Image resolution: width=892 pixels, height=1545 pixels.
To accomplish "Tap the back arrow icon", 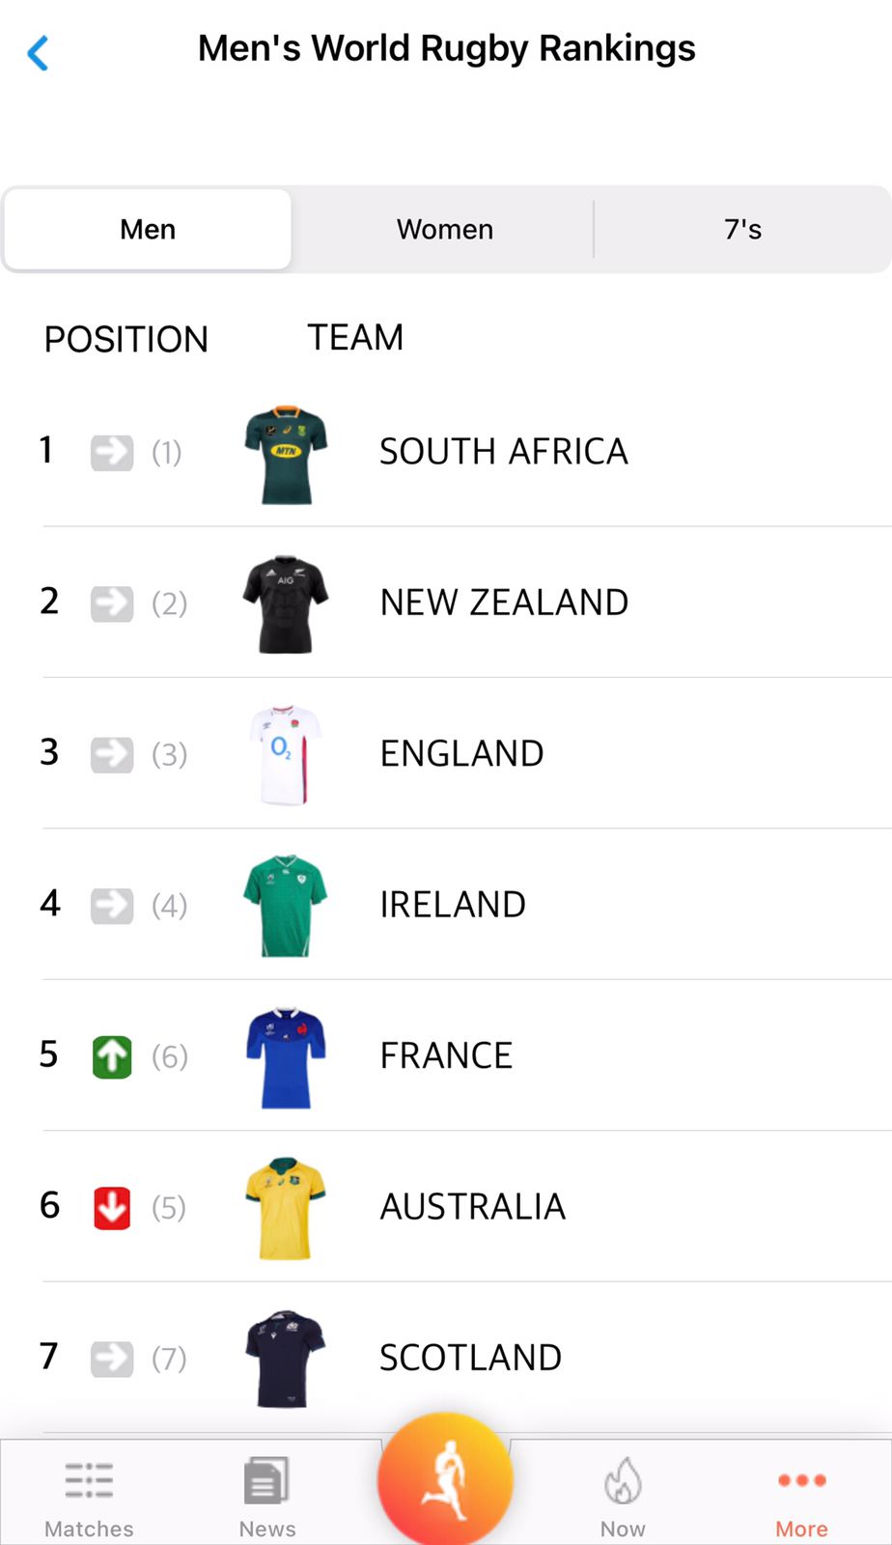I will (39, 53).
